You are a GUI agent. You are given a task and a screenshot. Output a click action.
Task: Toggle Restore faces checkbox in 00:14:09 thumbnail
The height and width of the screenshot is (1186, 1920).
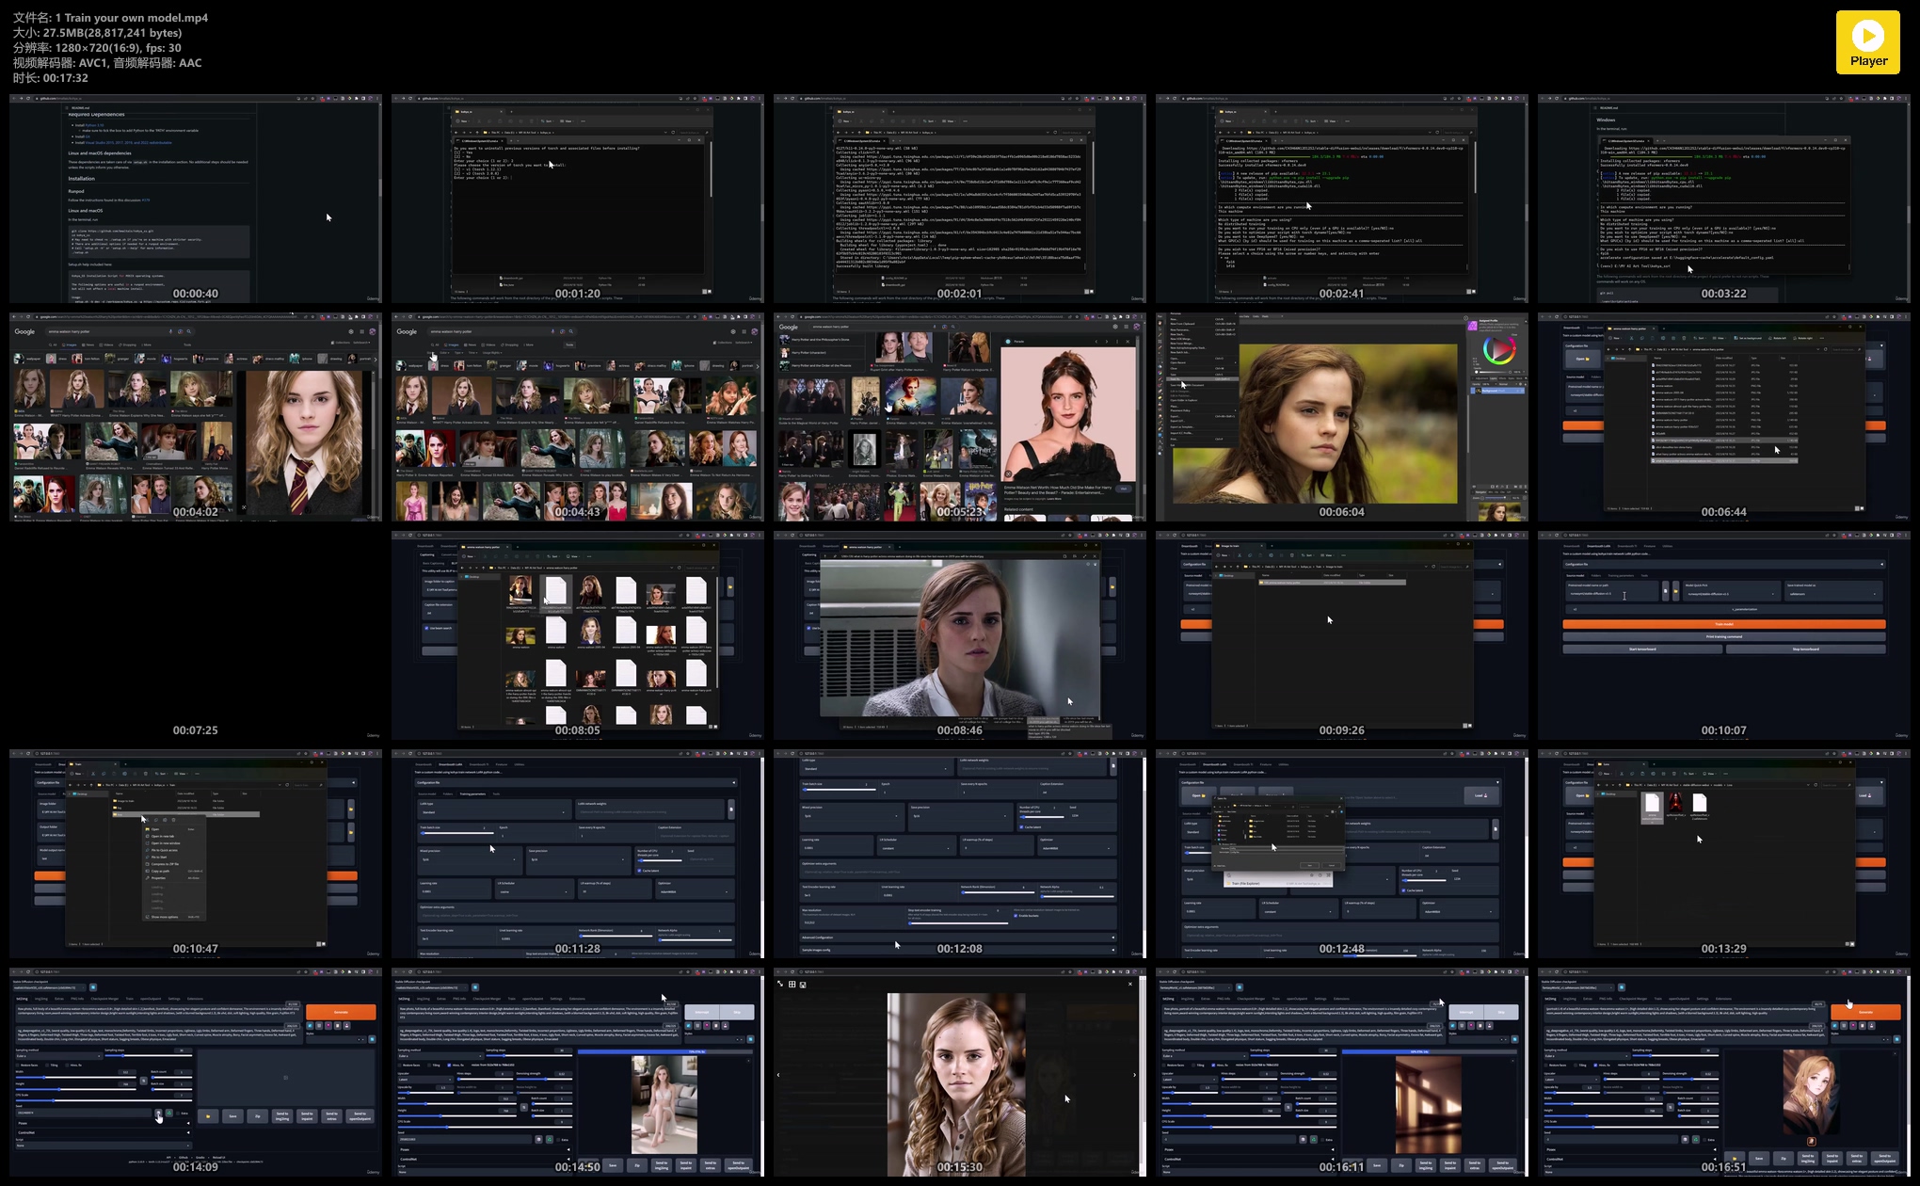tap(18, 1066)
